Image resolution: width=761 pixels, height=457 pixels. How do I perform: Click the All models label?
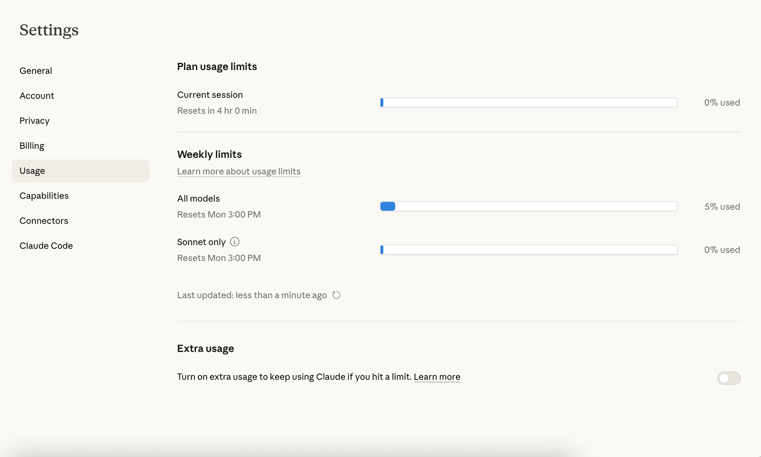pos(198,198)
